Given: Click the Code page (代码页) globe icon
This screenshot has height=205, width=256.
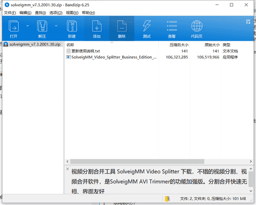Looking at the screenshot, I should [196, 26].
